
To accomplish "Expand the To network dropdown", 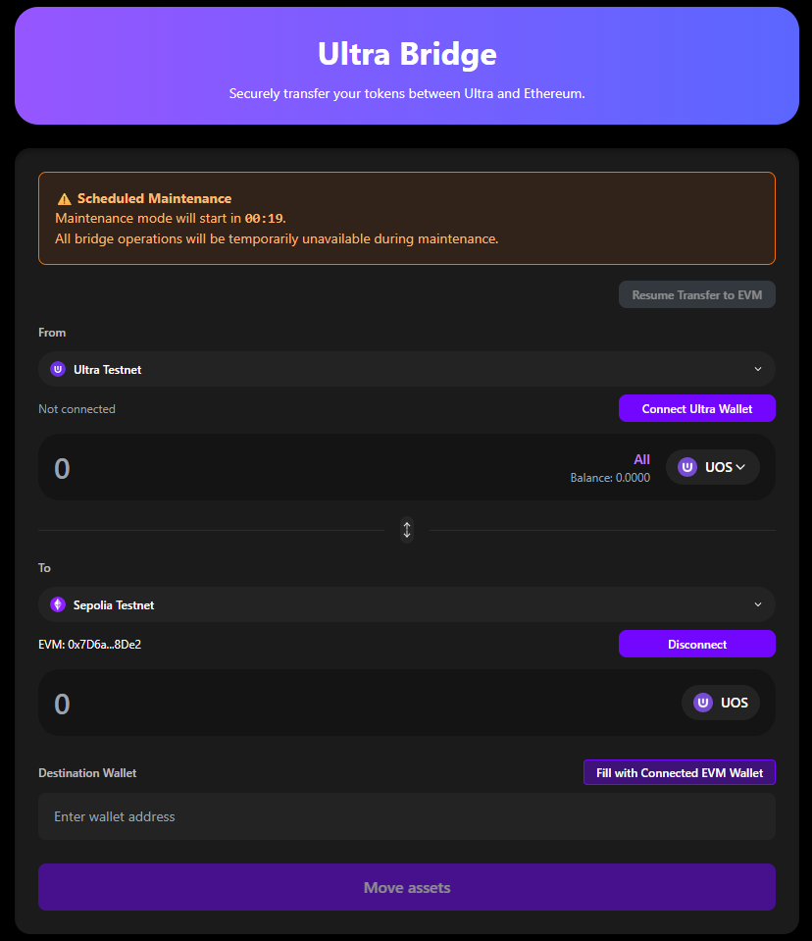I will 757,604.
